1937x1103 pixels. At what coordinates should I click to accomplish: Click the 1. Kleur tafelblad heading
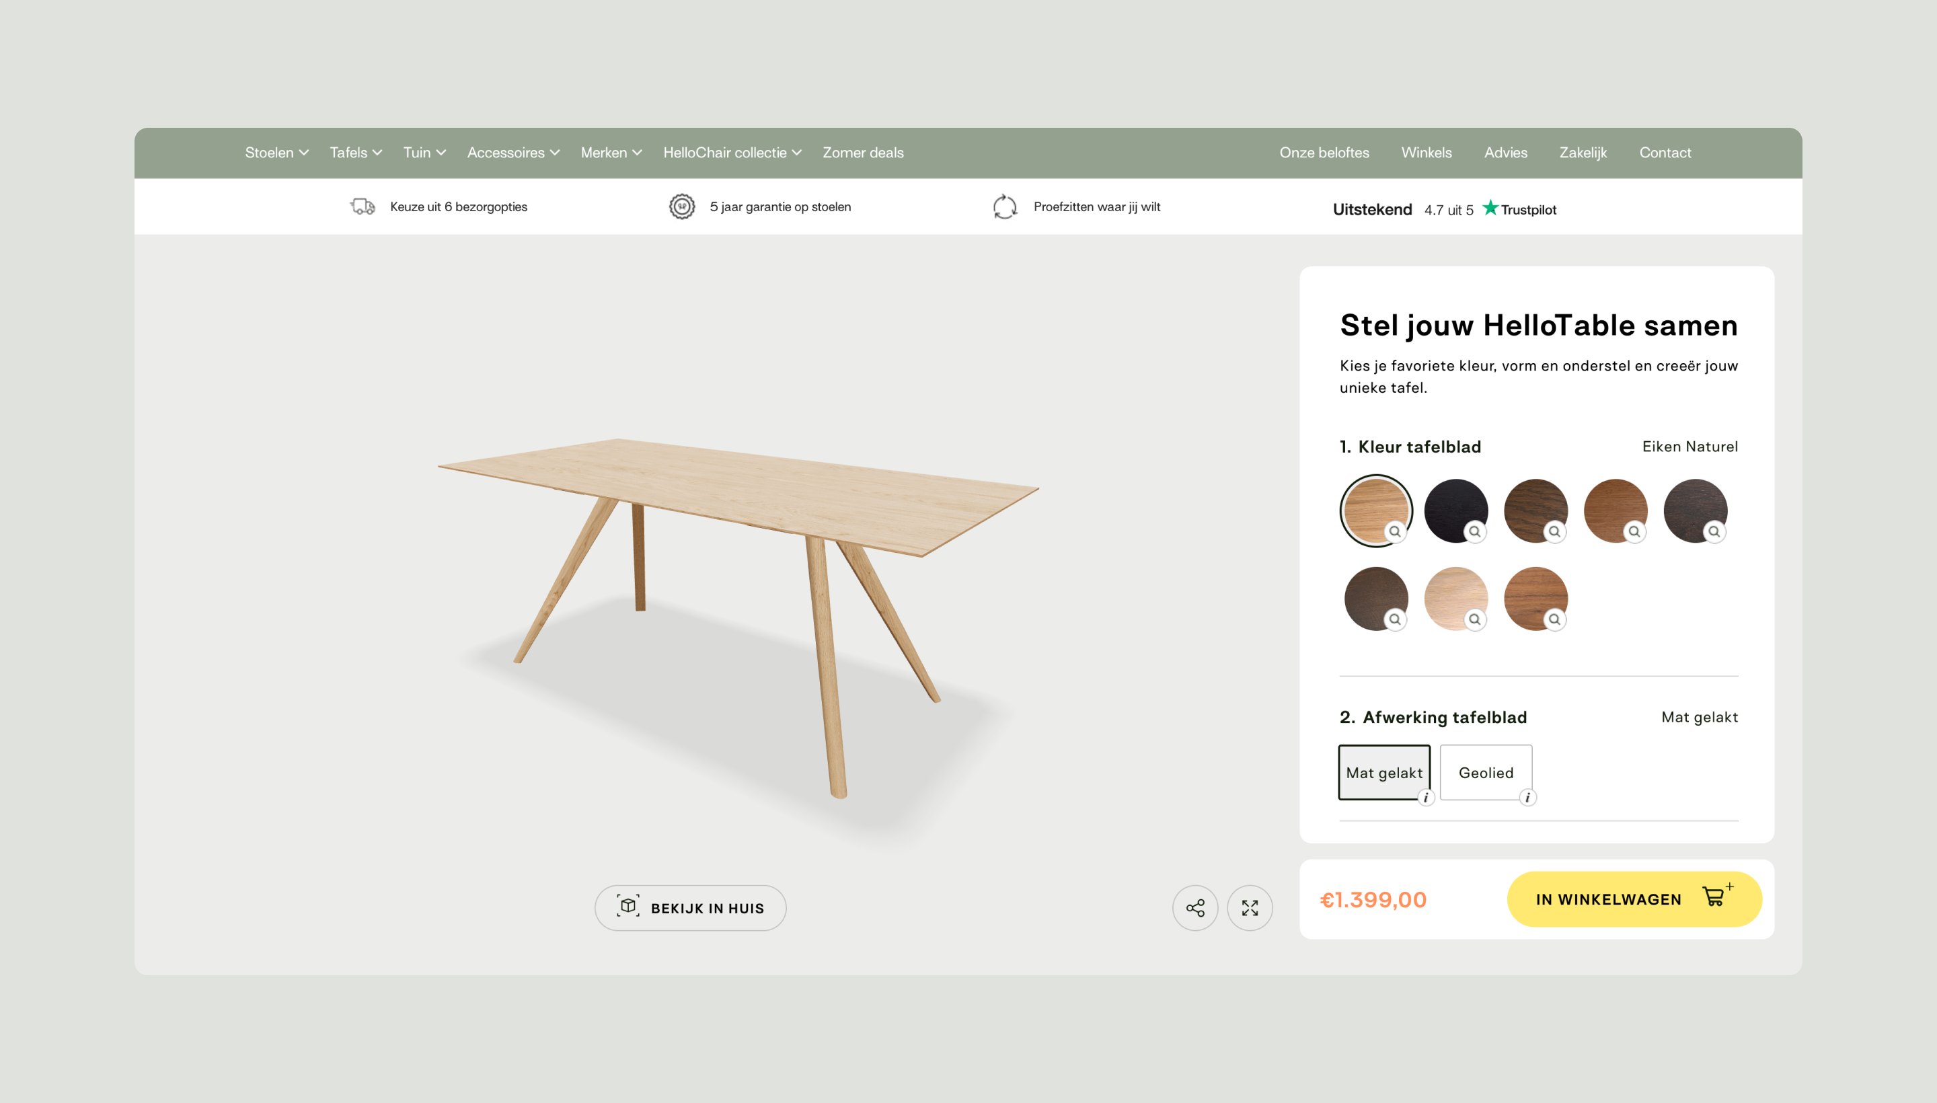[1410, 446]
